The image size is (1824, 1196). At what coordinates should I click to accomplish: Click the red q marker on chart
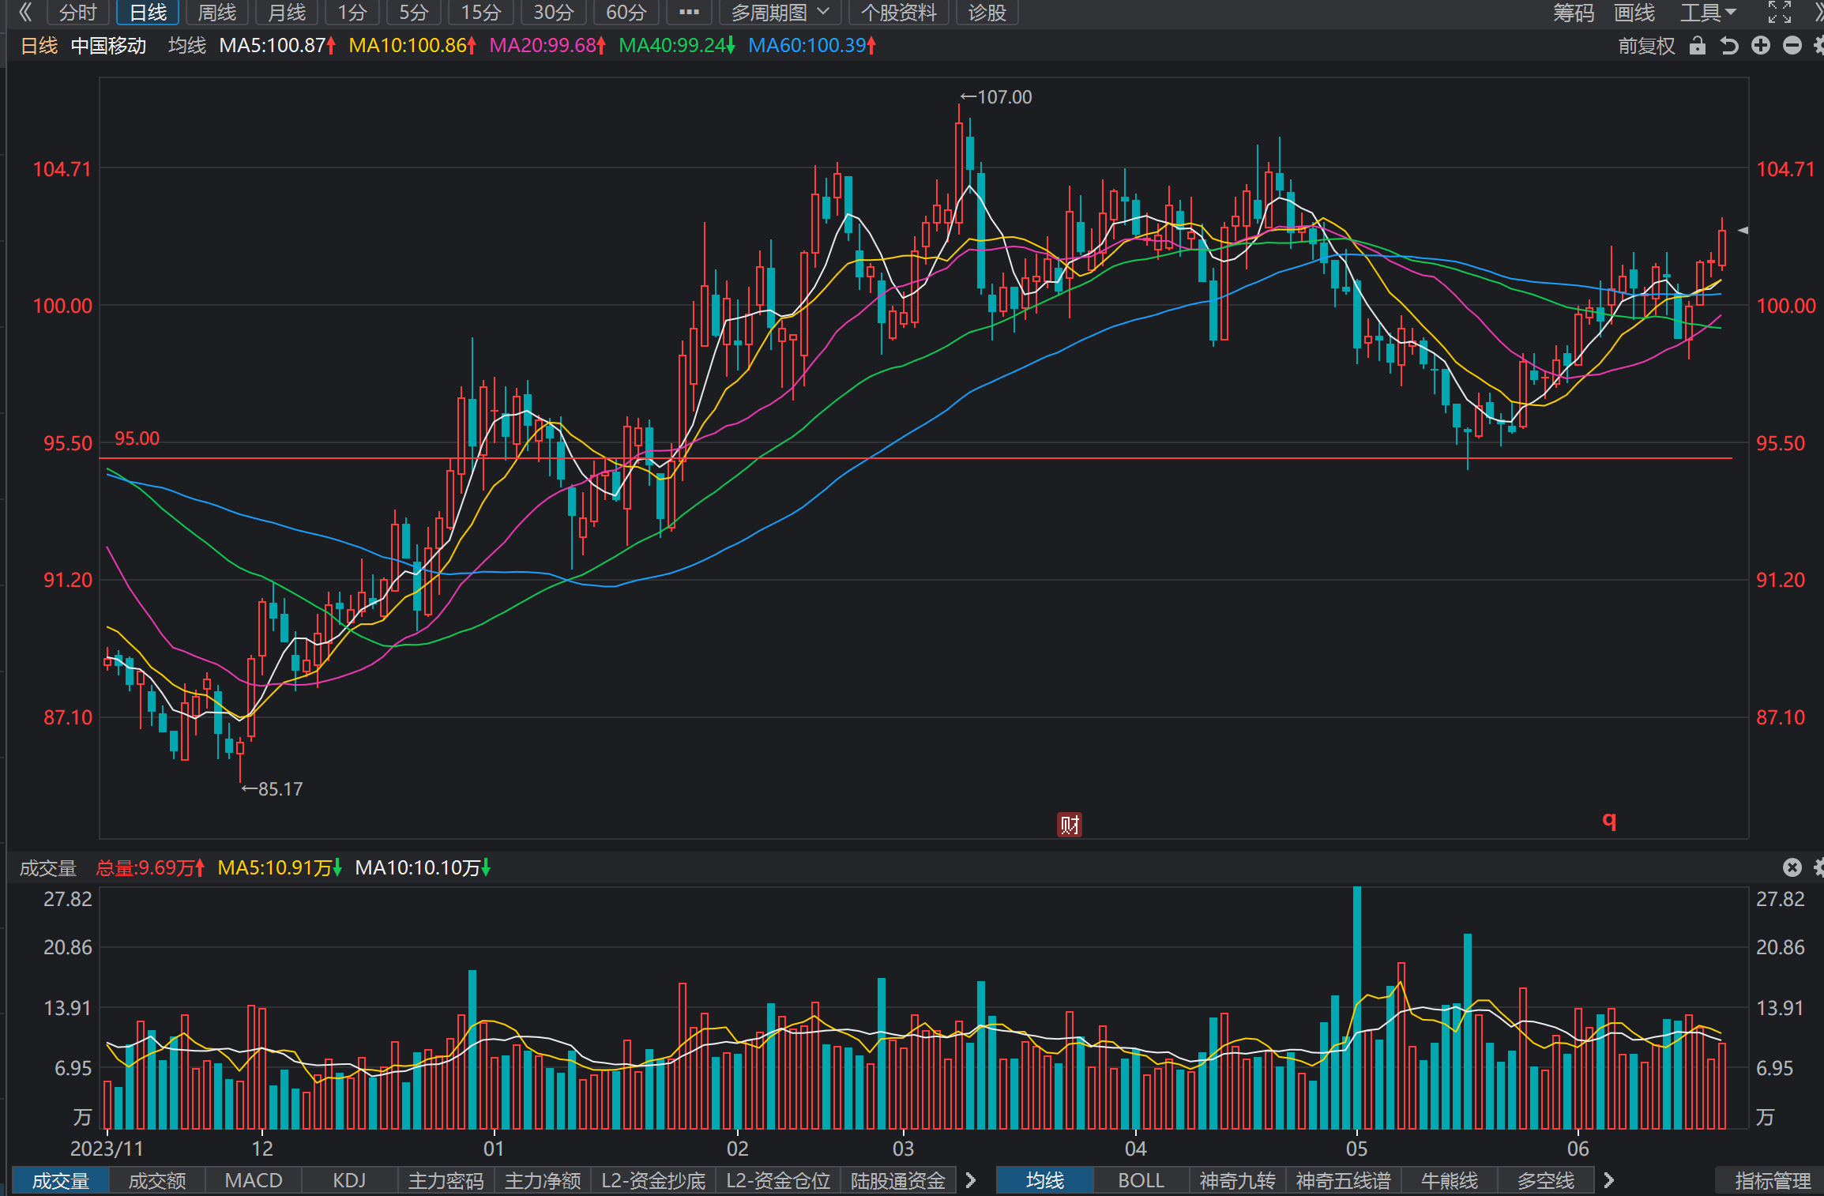[1609, 820]
